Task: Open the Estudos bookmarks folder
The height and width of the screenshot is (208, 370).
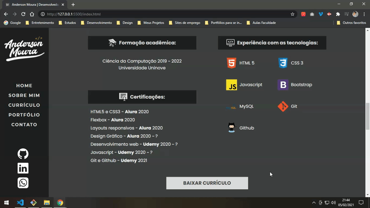Action: click(x=68, y=23)
